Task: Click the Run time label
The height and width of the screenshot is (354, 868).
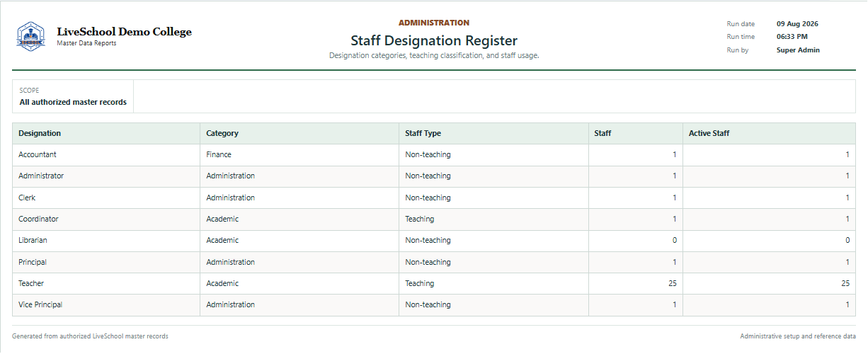Action: click(x=741, y=37)
